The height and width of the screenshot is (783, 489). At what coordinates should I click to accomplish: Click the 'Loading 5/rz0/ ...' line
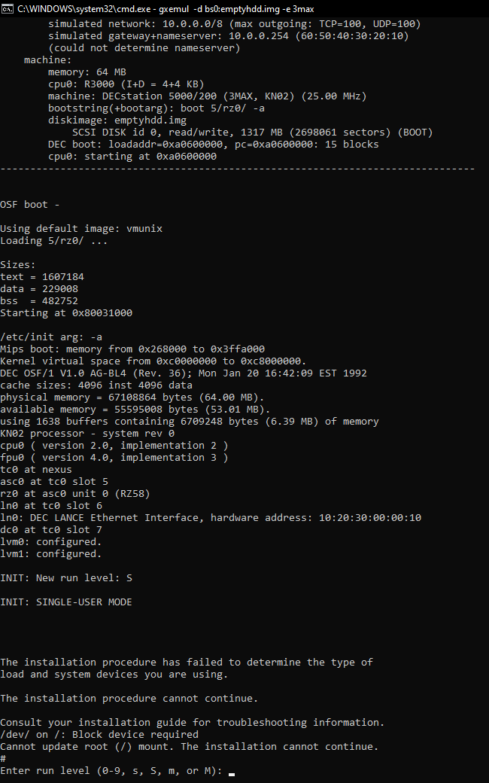[x=54, y=241]
